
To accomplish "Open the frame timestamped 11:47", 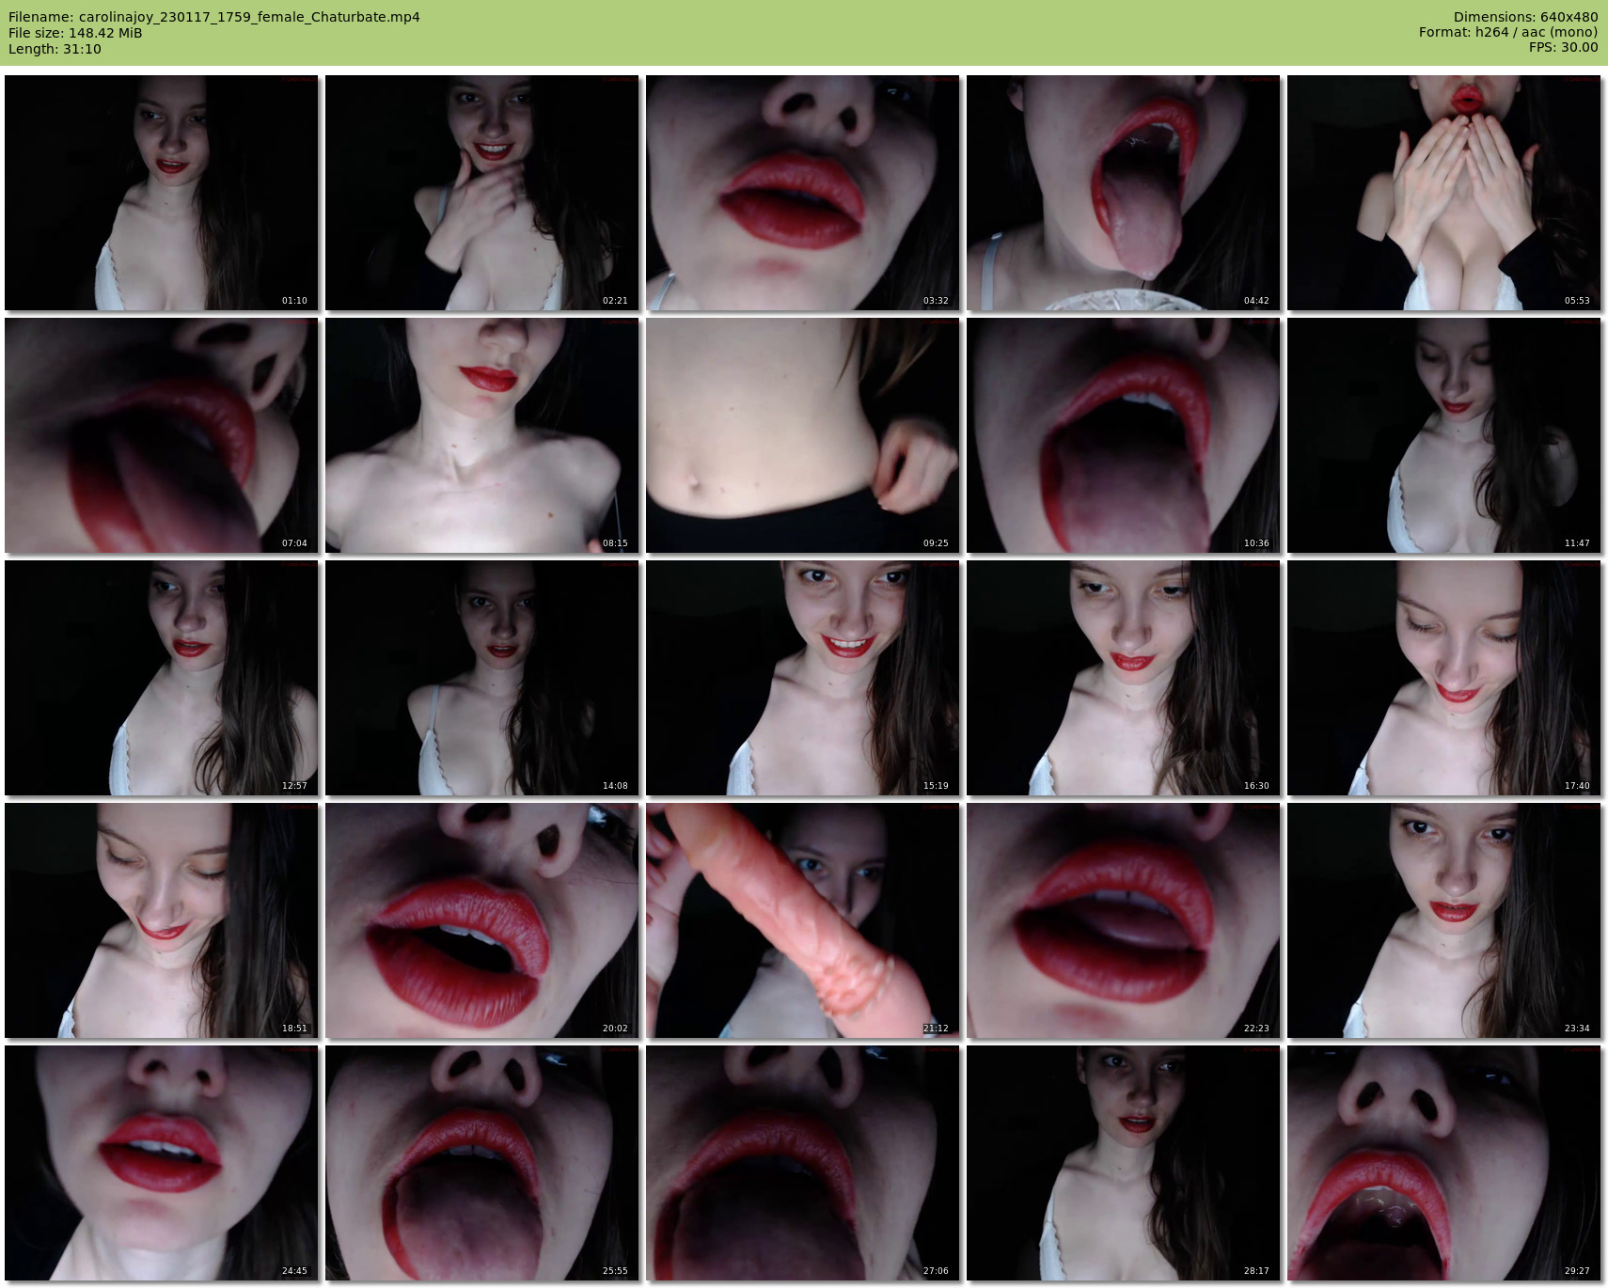I will tap(1443, 435).
